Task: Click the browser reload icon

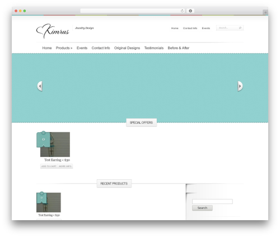Action: click(x=182, y=11)
